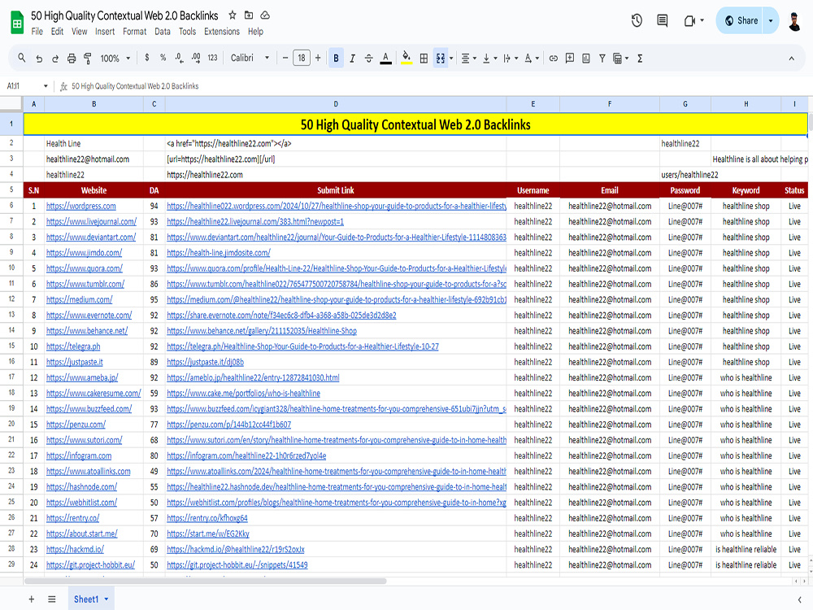813x610 pixels.
Task: Check cloud save status icon
Action: click(265, 15)
